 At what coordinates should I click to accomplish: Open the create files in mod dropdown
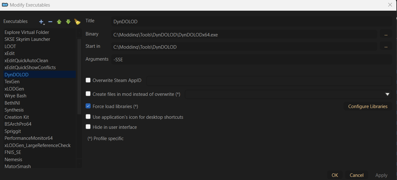click(388, 94)
